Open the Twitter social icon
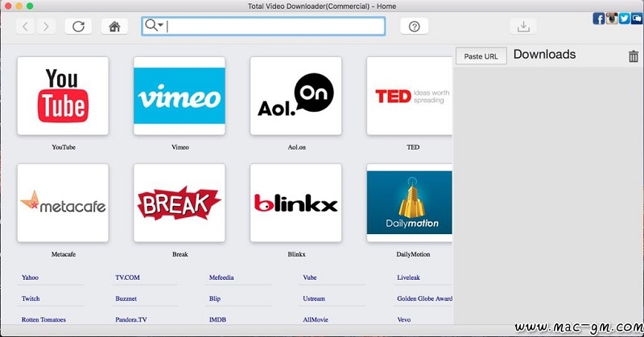The image size is (644, 337). tap(624, 18)
